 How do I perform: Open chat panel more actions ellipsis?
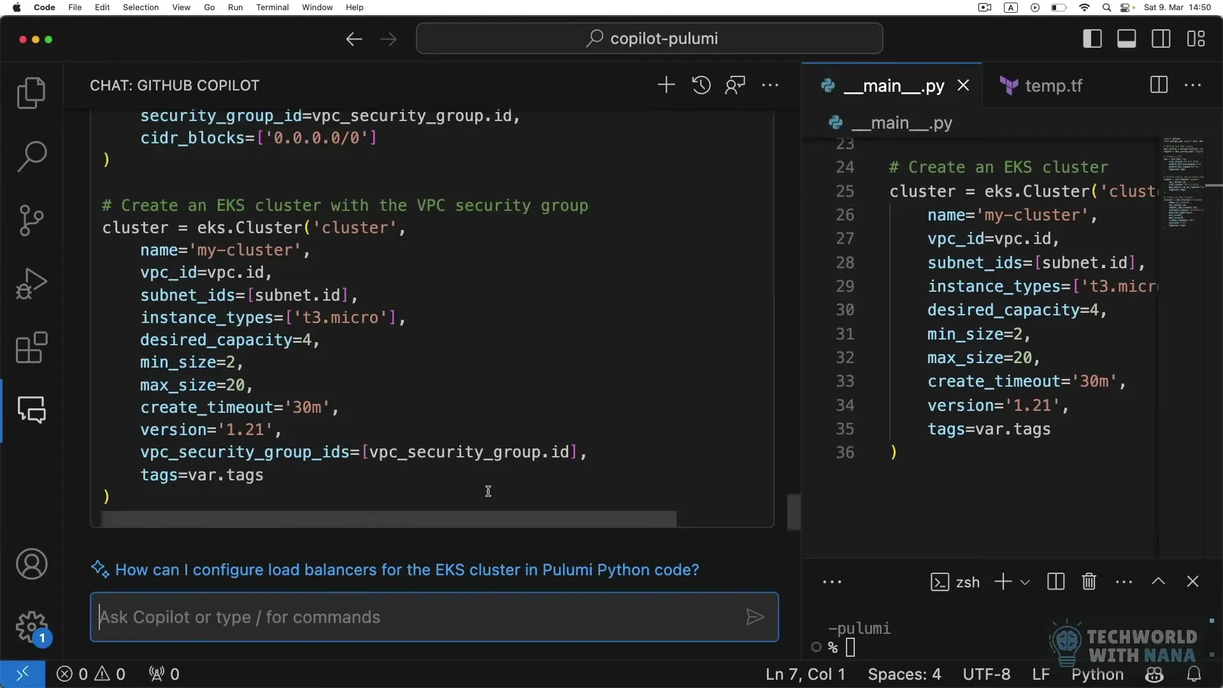pos(770,85)
